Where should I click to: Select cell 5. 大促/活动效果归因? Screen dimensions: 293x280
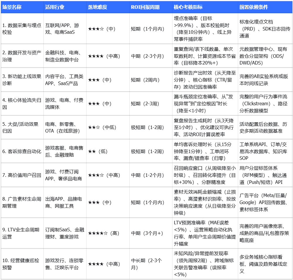(x=22, y=127)
